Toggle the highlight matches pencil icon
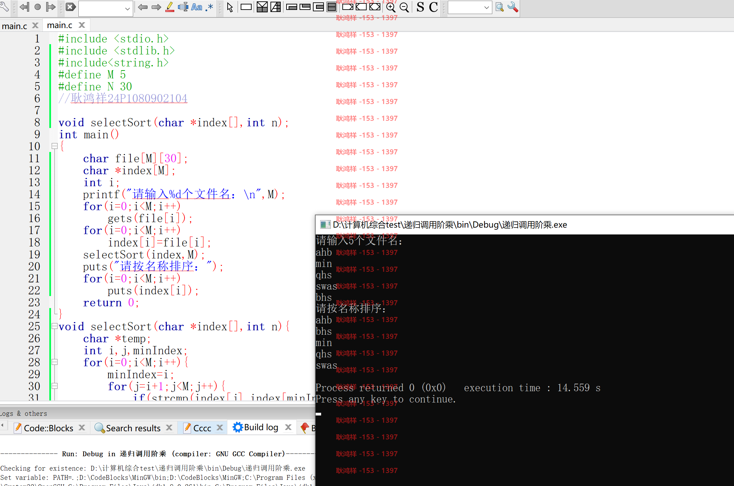734x486 pixels. (170, 7)
